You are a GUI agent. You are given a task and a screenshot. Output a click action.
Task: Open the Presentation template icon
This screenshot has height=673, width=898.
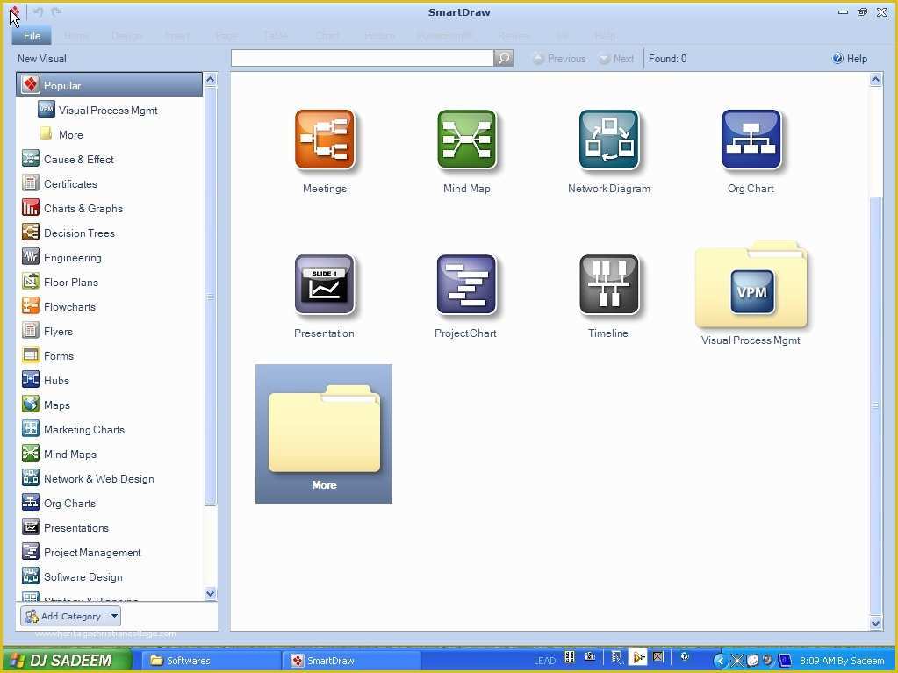click(x=324, y=284)
